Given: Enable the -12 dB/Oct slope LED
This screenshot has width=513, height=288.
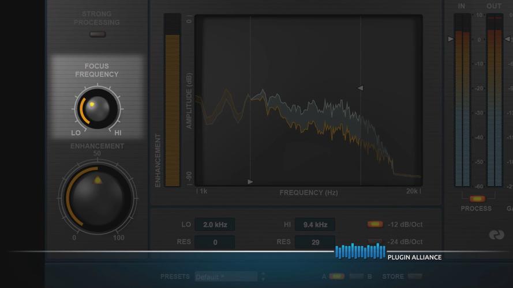Looking at the screenshot, I should (x=375, y=224).
